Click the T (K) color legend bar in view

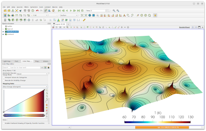pyautogui.click(x=157, y=122)
